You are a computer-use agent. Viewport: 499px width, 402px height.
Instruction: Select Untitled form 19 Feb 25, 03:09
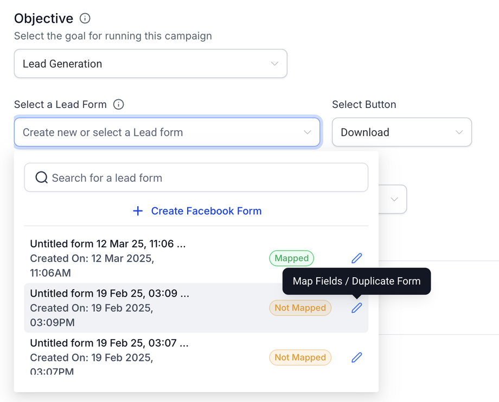tap(110, 294)
